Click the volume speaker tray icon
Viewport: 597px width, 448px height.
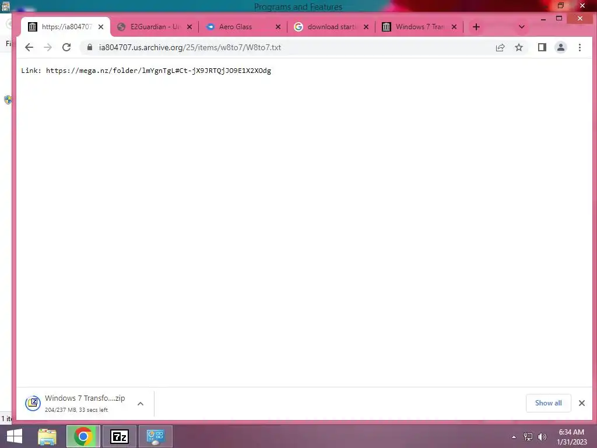pos(542,437)
